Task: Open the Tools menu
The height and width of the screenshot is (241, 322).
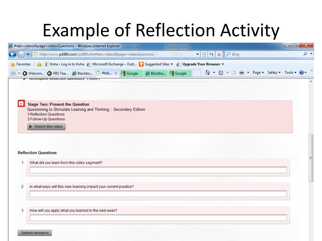Action: coord(290,72)
